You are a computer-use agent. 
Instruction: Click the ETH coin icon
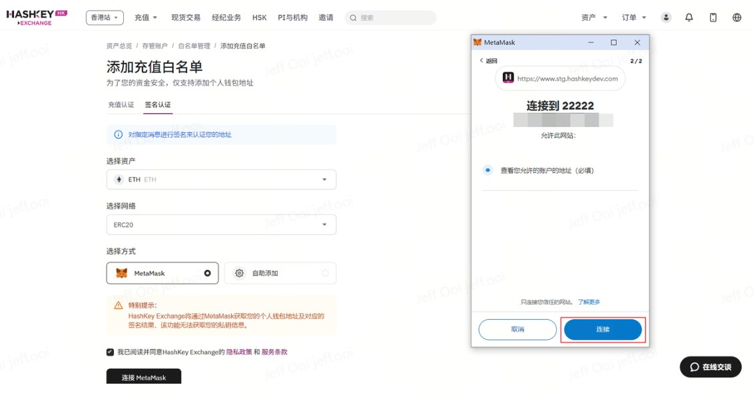119,180
